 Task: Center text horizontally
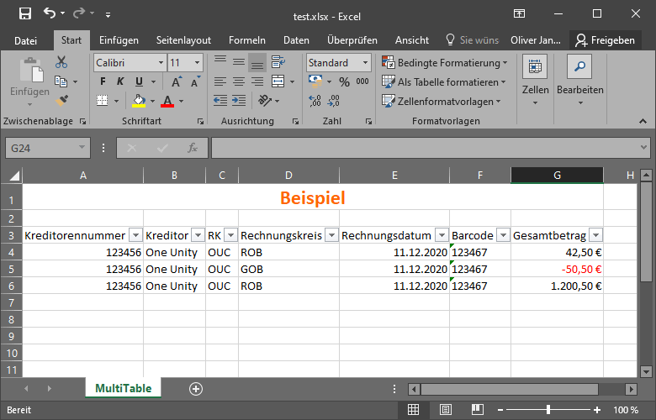click(x=239, y=81)
